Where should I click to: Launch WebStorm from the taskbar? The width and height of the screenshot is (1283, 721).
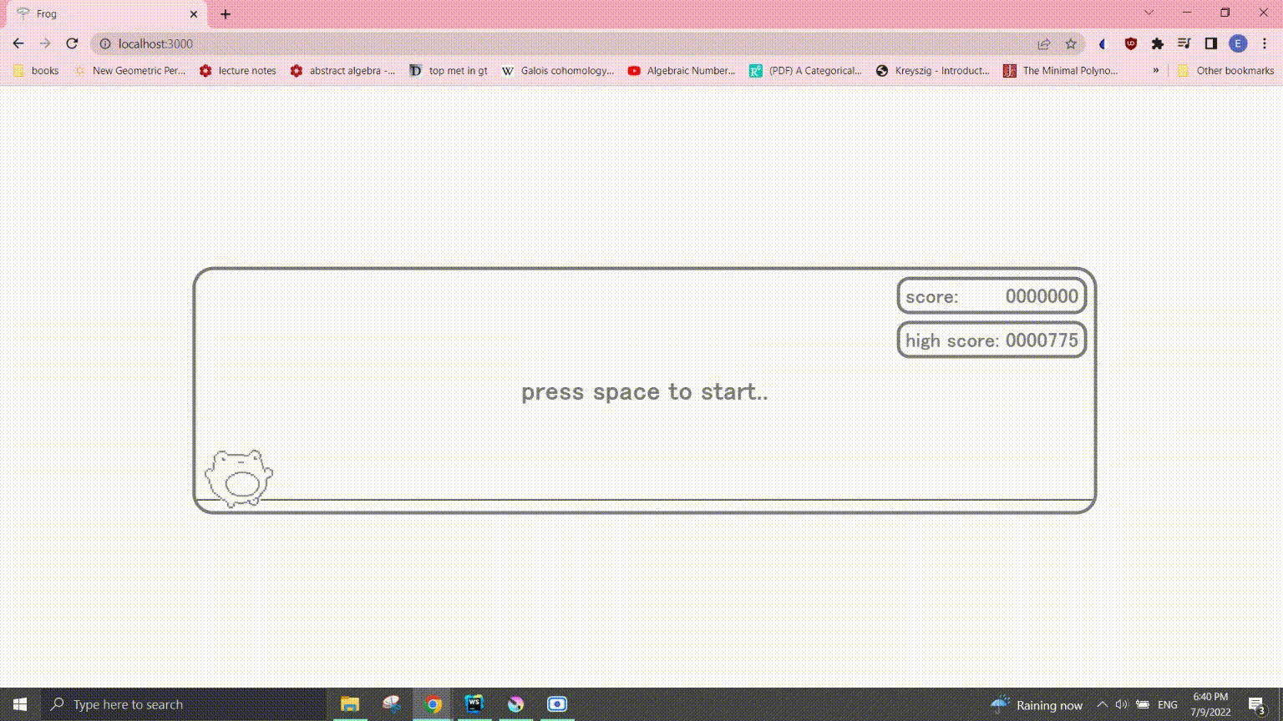pyautogui.click(x=474, y=703)
